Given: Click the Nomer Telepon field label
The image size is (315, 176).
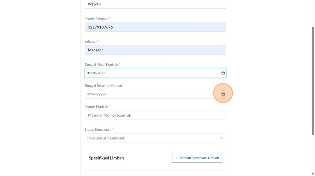Looking at the screenshot, I should click(x=96, y=18).
